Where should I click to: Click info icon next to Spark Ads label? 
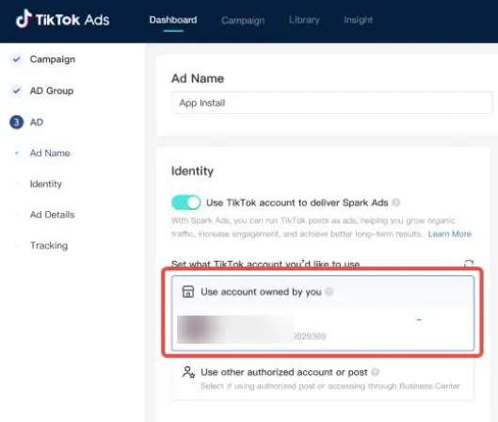pos(395,203)
